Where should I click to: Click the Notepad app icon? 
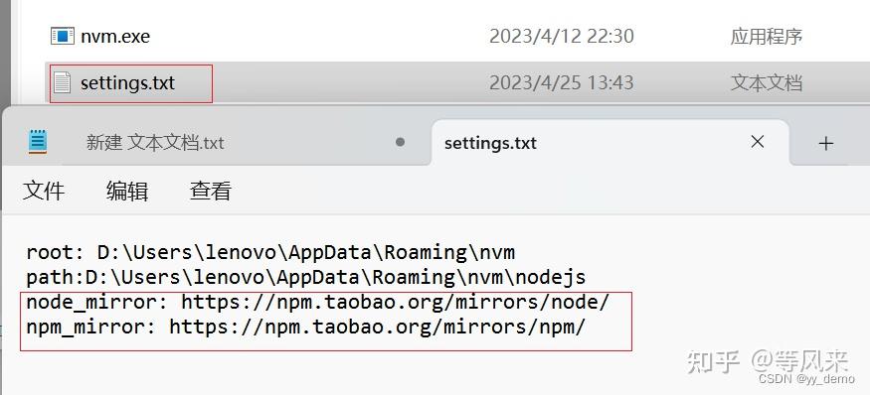(x=38, y=142)
